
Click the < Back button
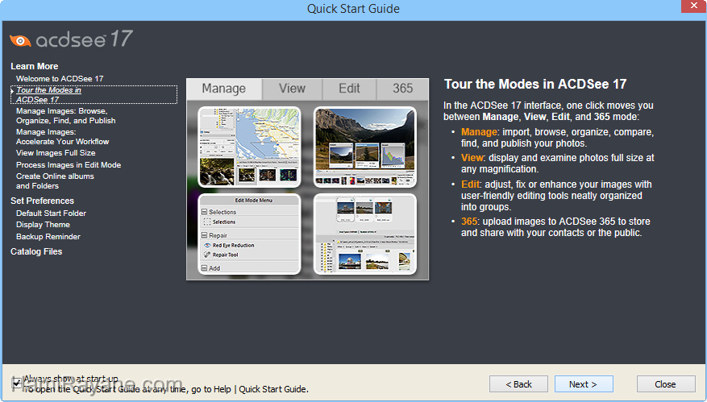pyautogui.click(x=518, y=384)
